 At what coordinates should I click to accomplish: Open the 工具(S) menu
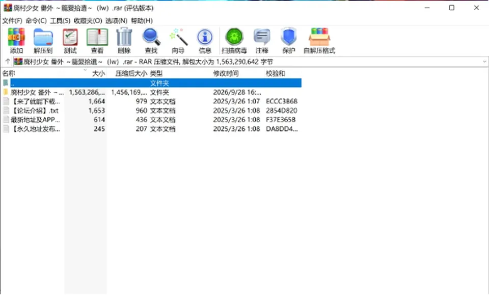60,20
